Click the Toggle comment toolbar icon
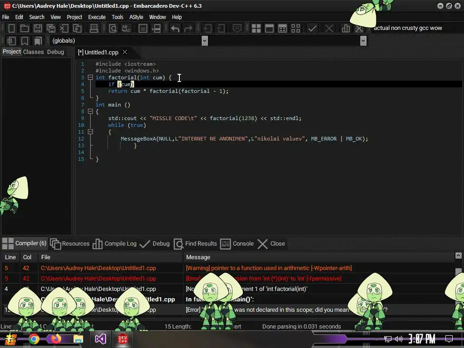 (x=237, y=29)
